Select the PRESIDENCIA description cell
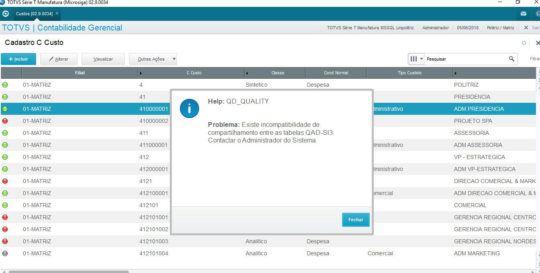The image size is (540, 273). [472, 97]
